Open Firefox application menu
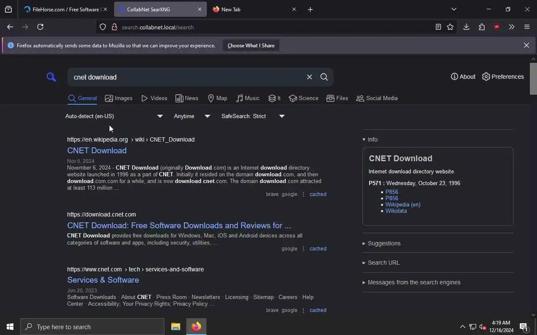537x335 pixels. point(527,27)
